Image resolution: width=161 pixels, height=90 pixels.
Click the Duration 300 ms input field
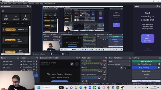tap(121, 64)
